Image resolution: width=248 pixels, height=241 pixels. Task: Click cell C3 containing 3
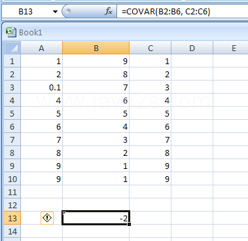pyautogui.click(x=151, y=87)
